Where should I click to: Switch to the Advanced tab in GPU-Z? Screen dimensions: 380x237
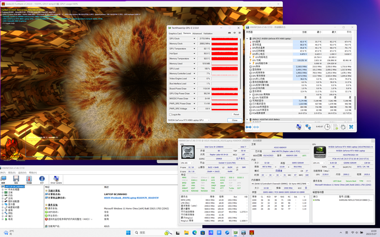pyautogui.click(x=197, y=33)
